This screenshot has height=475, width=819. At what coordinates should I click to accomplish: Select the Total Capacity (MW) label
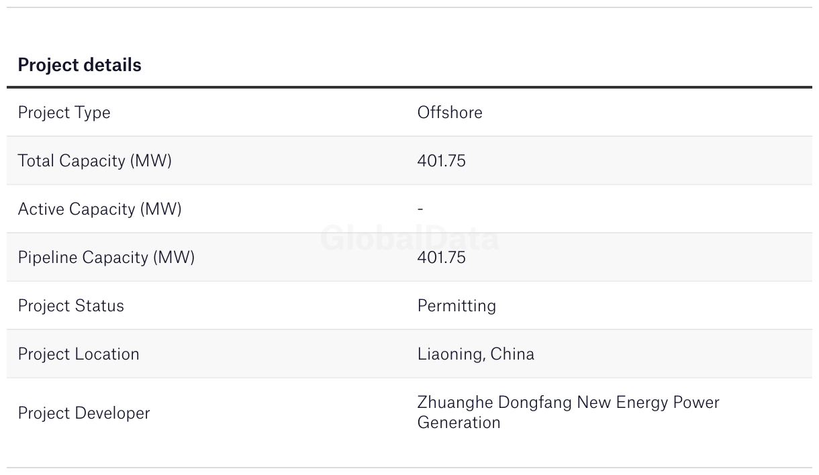[95, 161]
